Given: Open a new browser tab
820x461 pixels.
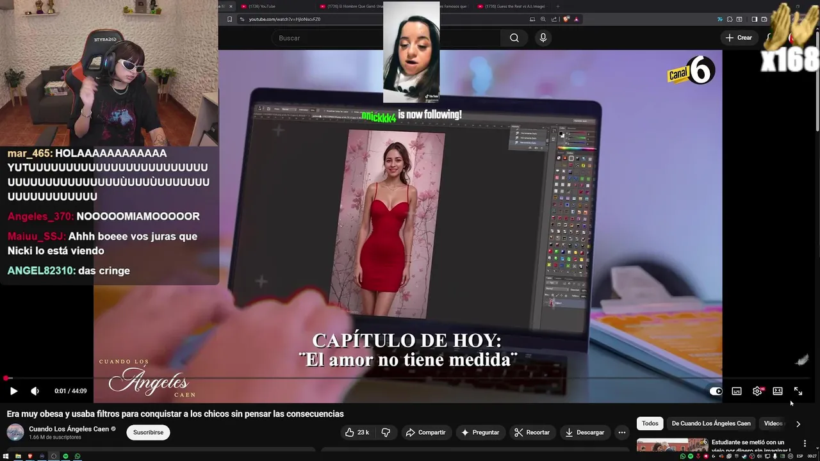Looking at the screenshot, I should click(558, 6).
